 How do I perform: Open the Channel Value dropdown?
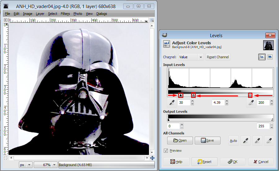(191, 57)
